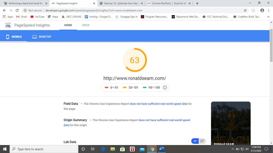
Task: Show hidden system tray icons
Action: [233, 149]
